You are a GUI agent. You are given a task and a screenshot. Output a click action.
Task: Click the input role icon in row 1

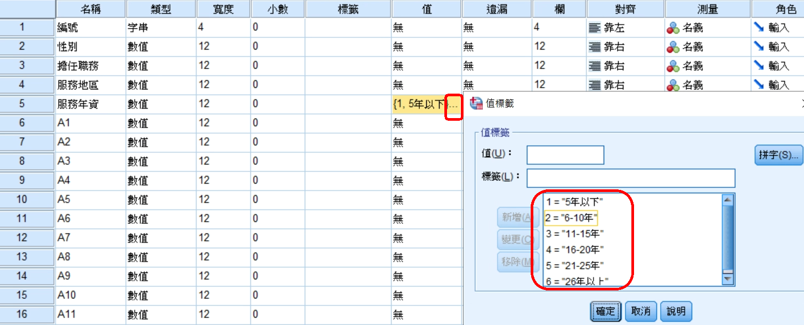tap(759, 28)
